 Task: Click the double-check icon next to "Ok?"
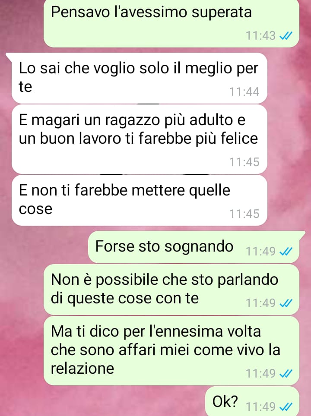[286, 407]
